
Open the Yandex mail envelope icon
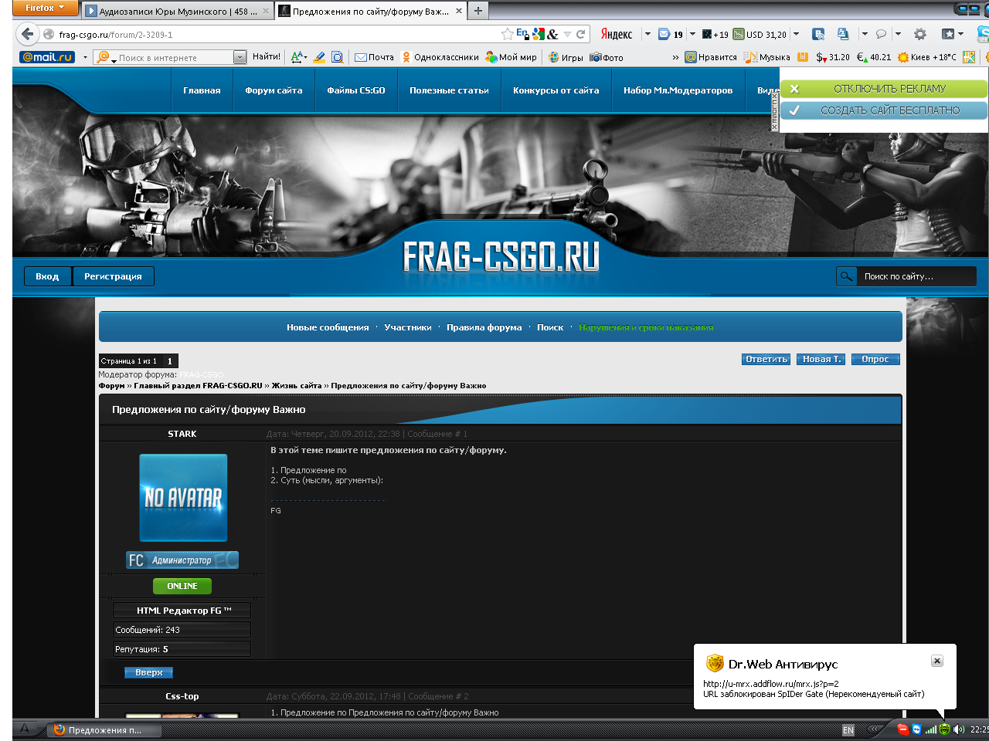(664, 34)
